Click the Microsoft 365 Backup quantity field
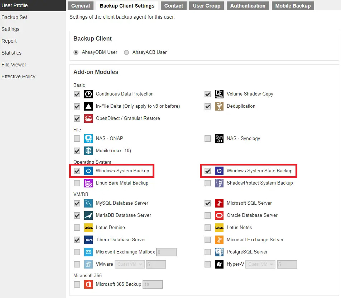The image size is (341, 298). point(153,284)
